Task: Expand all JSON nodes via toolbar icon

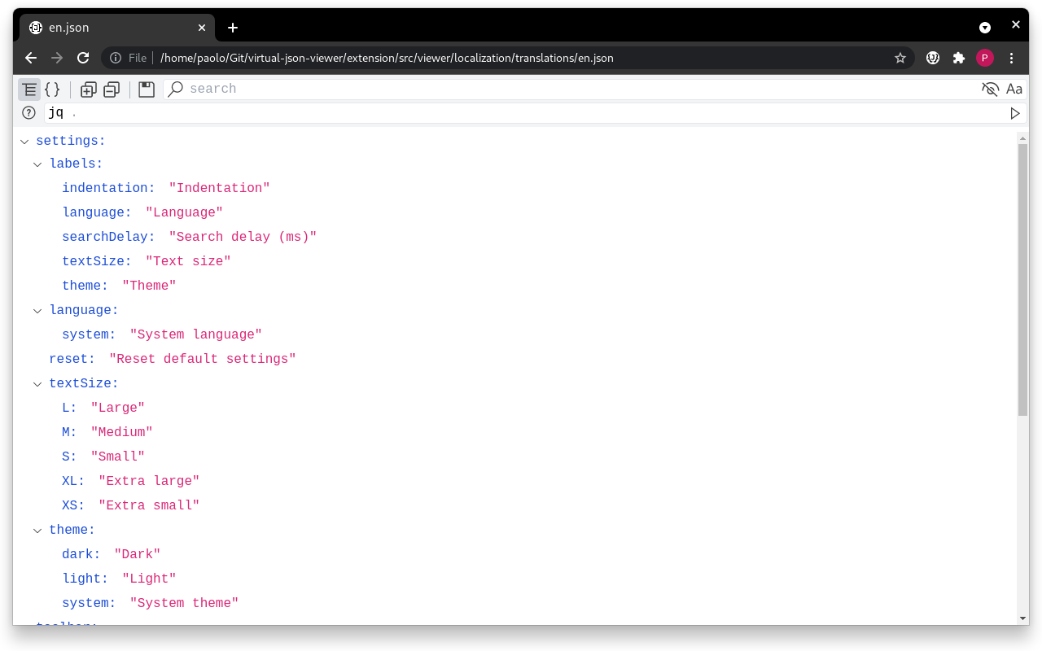Action: (88, 90)
